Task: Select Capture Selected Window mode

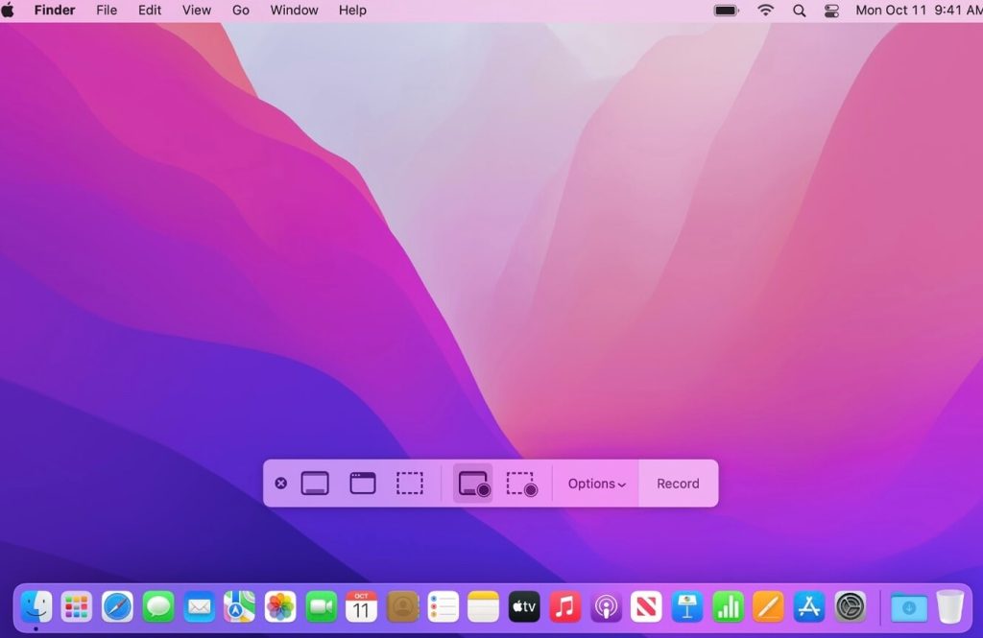Action: click(362, 484)
